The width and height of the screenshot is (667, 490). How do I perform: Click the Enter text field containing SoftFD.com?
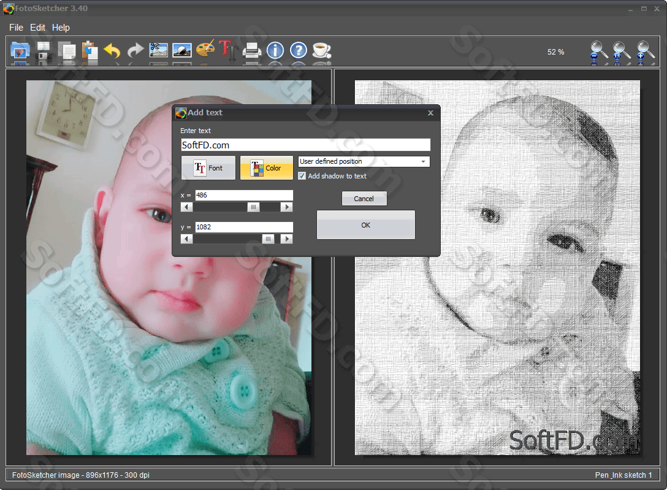(305, 145)
